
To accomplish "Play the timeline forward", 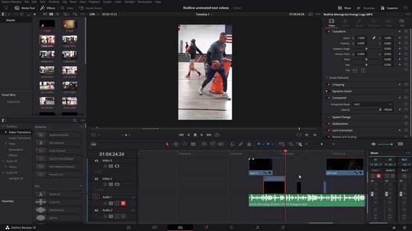I will (201, 135).
